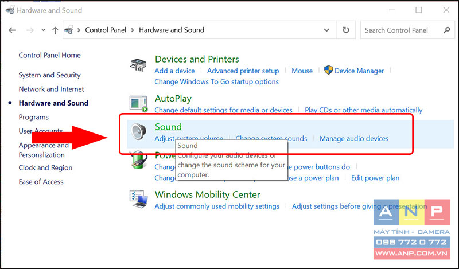
Task: Open Advanced printer setup
Action: pyautogui.click(x=243, y=71)
